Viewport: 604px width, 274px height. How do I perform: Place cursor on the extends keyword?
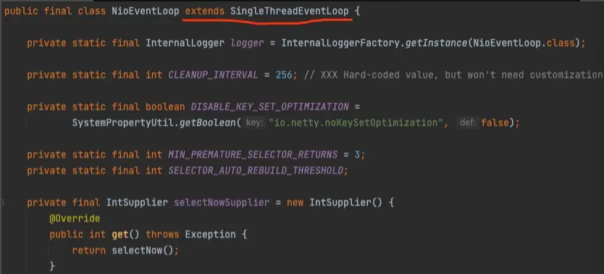pyautogui.click(x=205, y=11)
